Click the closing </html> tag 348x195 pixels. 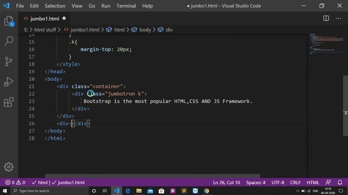point(55,139)
